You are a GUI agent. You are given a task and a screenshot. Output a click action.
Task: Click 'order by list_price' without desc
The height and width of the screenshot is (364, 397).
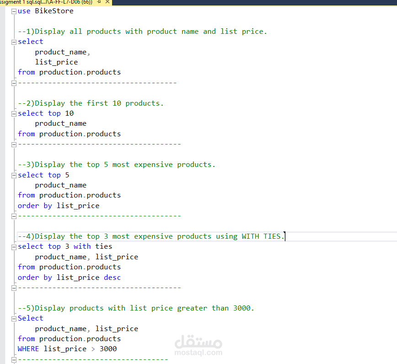pos(59,206)
